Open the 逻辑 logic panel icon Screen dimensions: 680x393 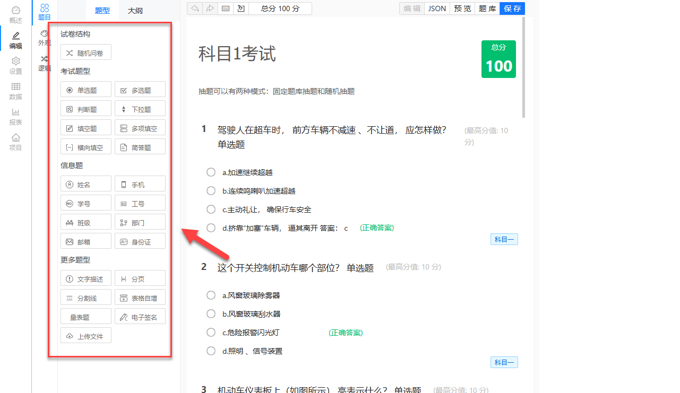pyautogui.click(x=45, y=63)
